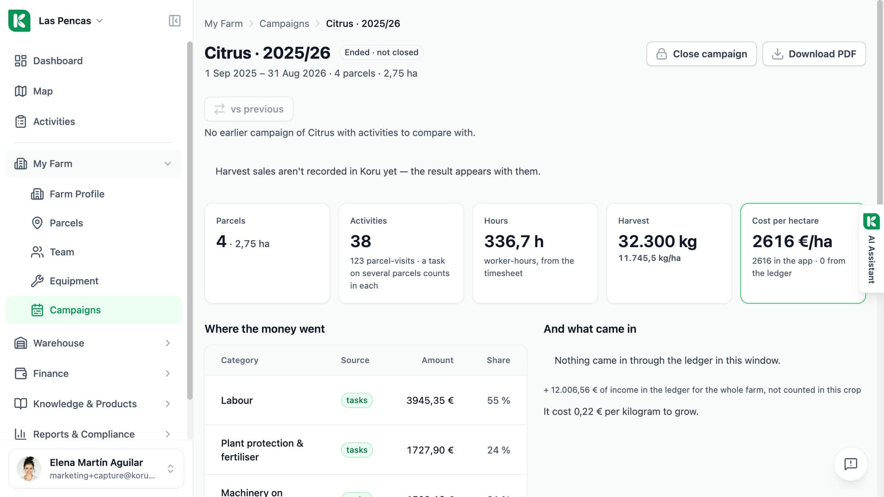Click the tasks tag in Labour row

(x=357, y=400)
